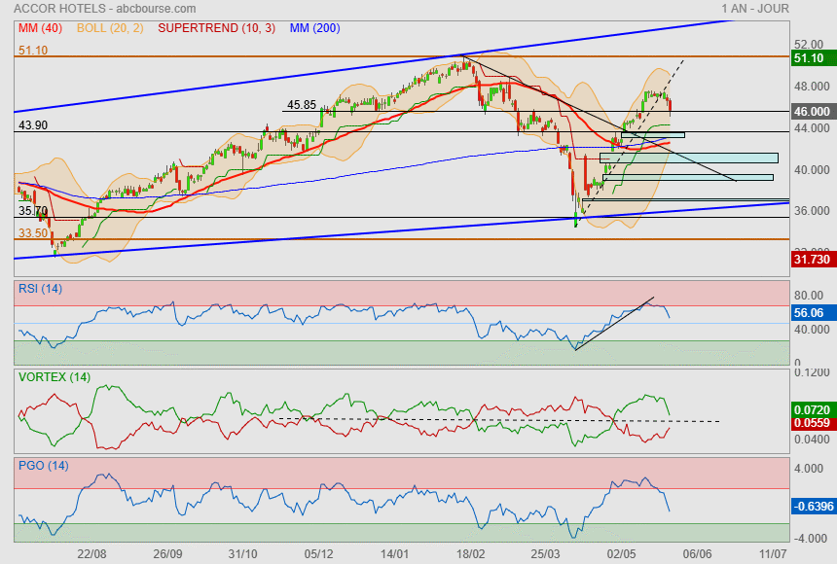Click the RSI 80.00 axis value
Viewport: 837px width, 564px height.
(809, 295)
